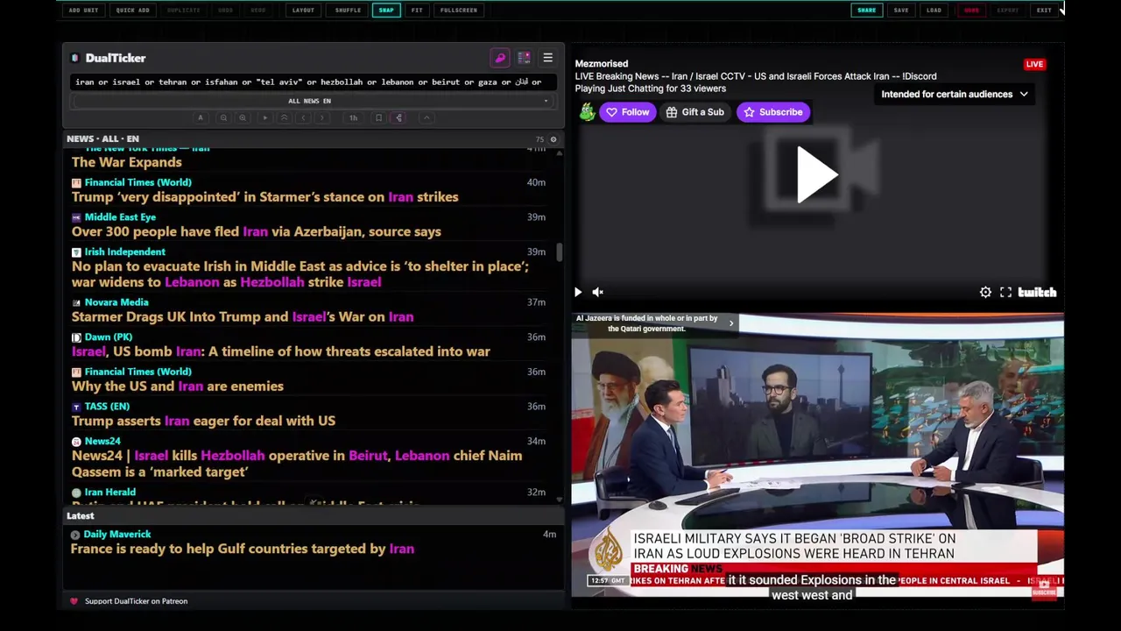Open 'Israel, US bomb Iran: A timeline' headline
The width and height of the screenshot is (1121, 631).
tap(280, 352)
